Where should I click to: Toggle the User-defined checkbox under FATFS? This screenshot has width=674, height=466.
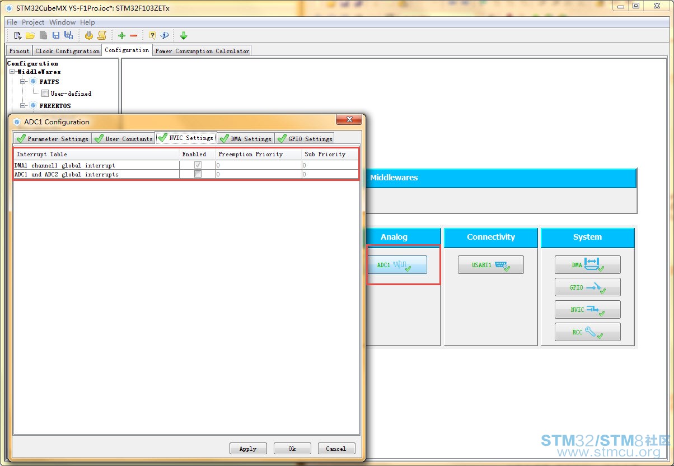(45, 94)
